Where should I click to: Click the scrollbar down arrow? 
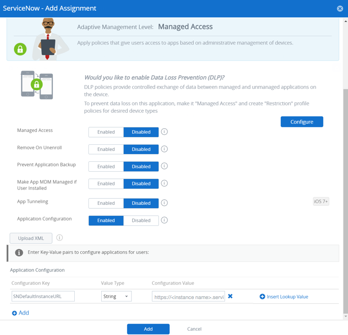click(346, 317)
